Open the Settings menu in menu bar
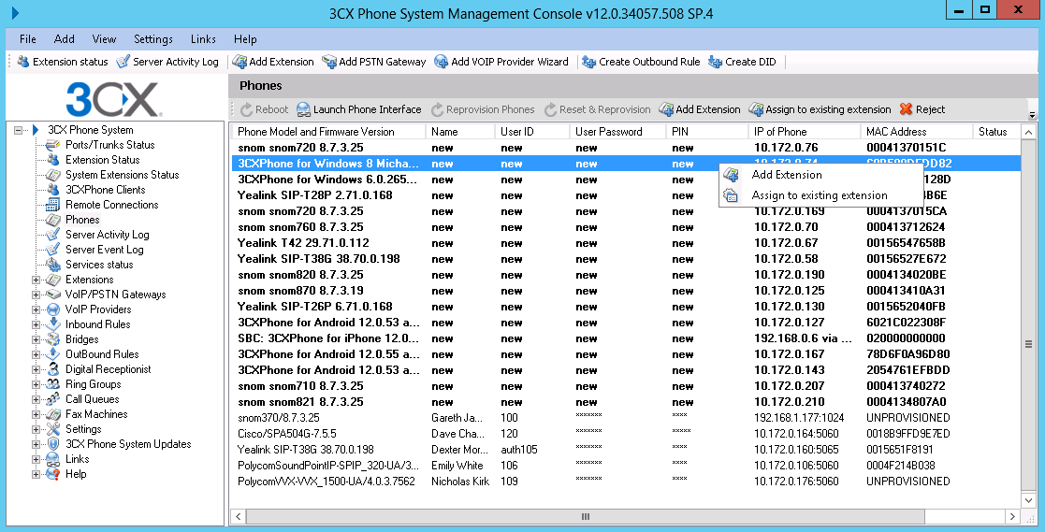Viewport: 1045px width, 532px height. pyautogui.click(x=153, y=39)
